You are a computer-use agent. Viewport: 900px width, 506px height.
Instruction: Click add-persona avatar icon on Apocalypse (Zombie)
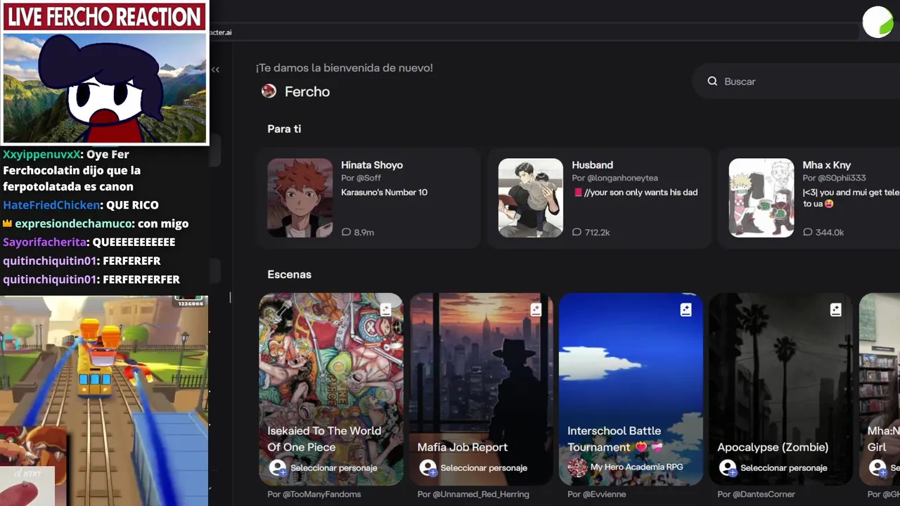tap(728, 468)
